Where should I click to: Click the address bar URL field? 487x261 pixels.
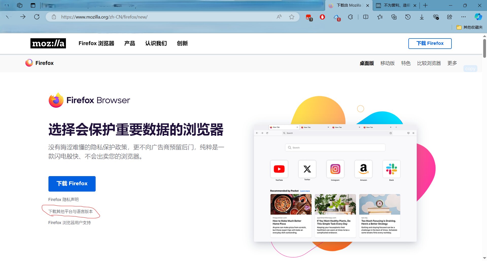point(162,17)
